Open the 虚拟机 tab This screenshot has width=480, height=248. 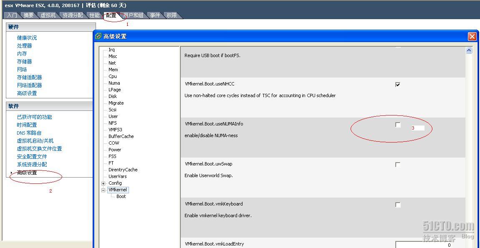(x=48, y=15)
